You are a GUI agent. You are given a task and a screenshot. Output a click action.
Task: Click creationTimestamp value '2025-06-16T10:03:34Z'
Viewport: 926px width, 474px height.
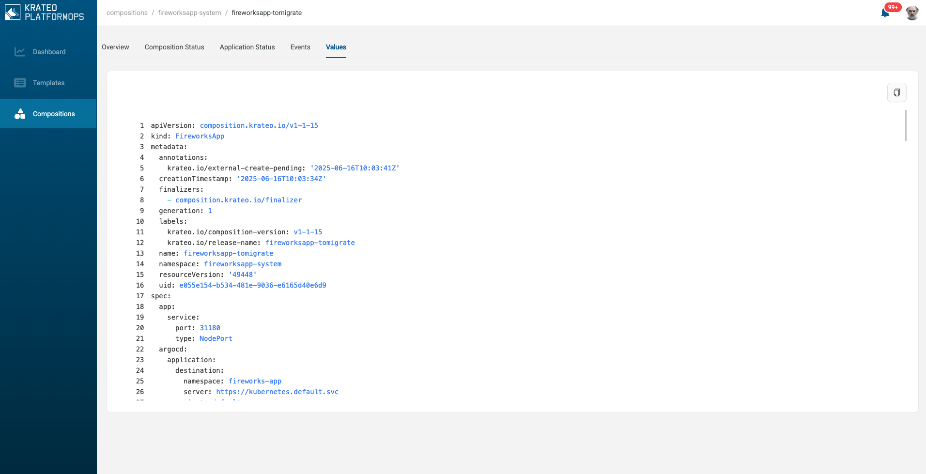click(281, 179)
